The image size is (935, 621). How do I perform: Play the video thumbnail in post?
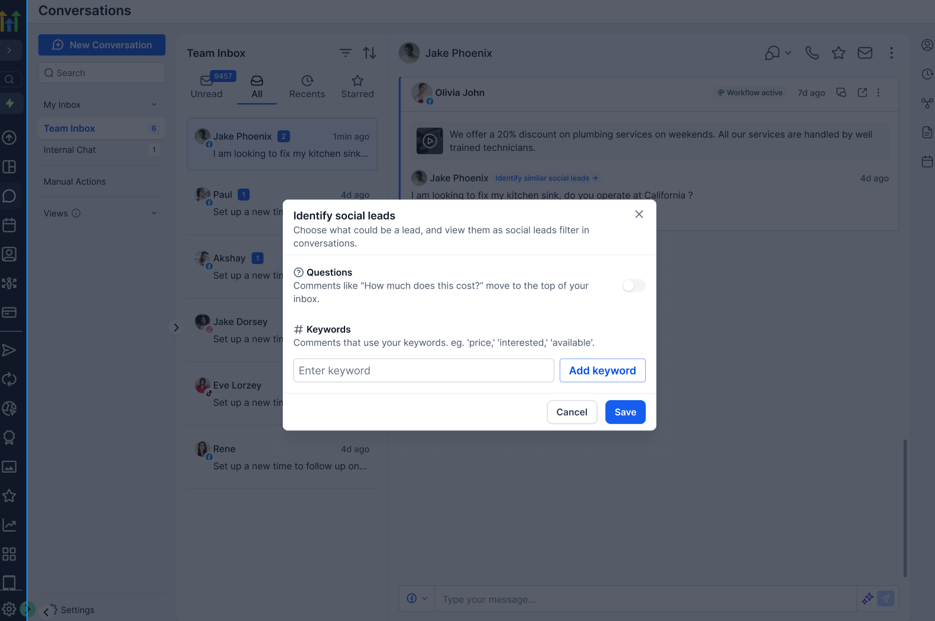(429, 141)
